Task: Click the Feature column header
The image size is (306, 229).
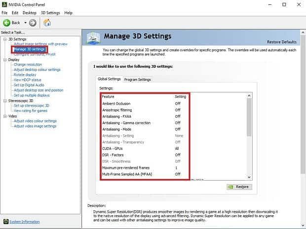Action: (x=108, y=97)
